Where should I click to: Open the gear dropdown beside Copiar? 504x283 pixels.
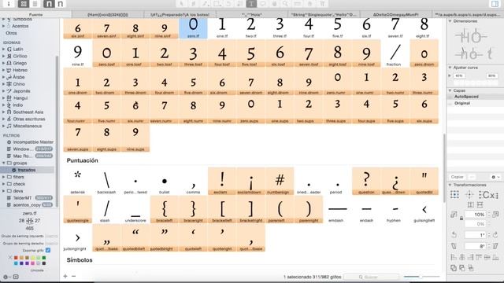click(495, 177)
